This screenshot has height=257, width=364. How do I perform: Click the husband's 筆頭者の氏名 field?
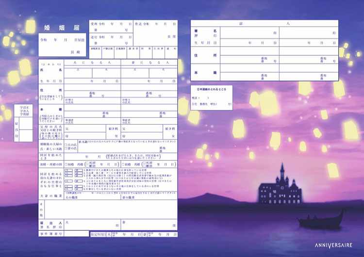(x=92, y=121)
